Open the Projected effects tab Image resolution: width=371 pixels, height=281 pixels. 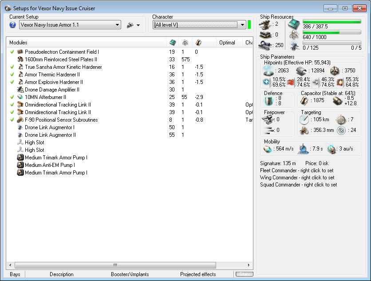click(x=198, y=274)
